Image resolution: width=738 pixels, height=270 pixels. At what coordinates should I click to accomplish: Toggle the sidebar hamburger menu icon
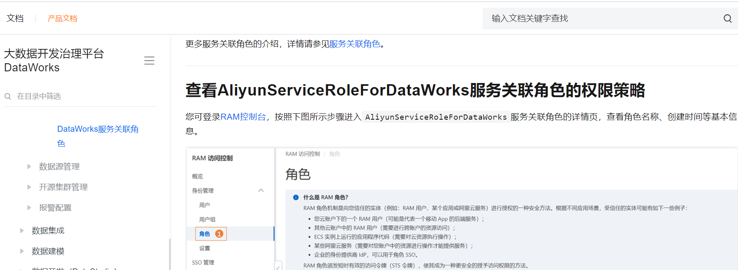[149, 60]
